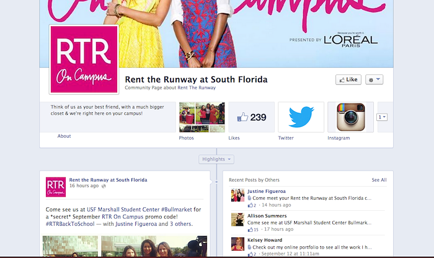Click the Twitter label link
The image size is (434, 258).
tap(286, 138)
